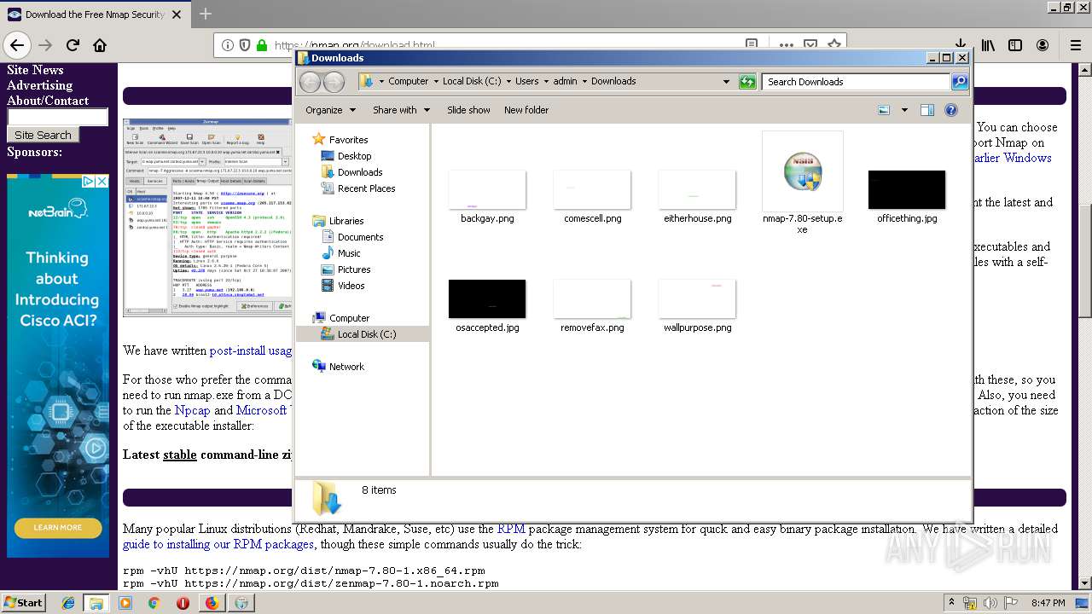Focus the site search text box
Image resolution: width=1092 pixels, height=614 pixels.
pyautogui.click(x=57, y=117)
